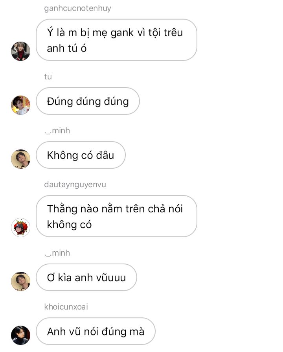
Task: Click ._.minh name above 'Ơ kìa' message
Action: (57, 253)
